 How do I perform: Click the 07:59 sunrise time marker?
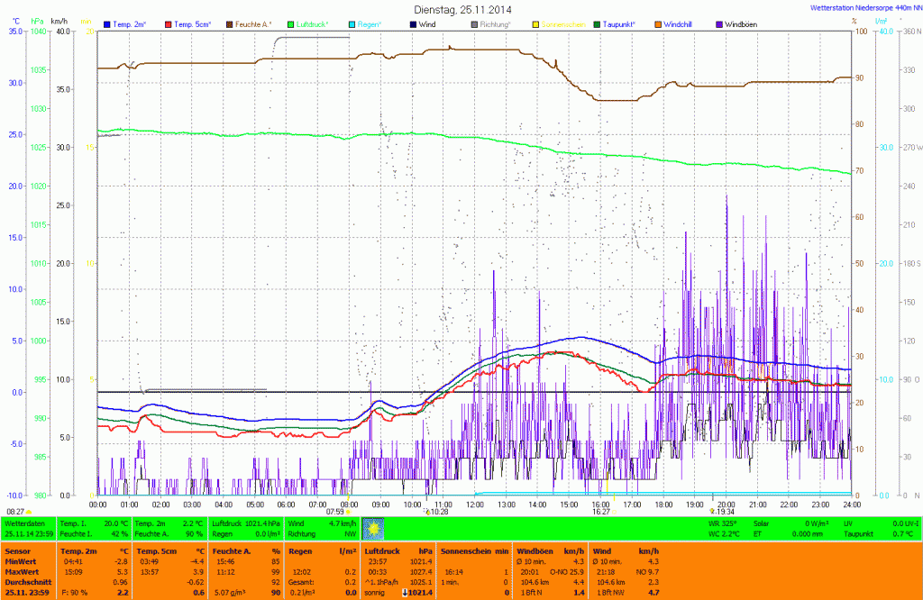coord(334,511)
